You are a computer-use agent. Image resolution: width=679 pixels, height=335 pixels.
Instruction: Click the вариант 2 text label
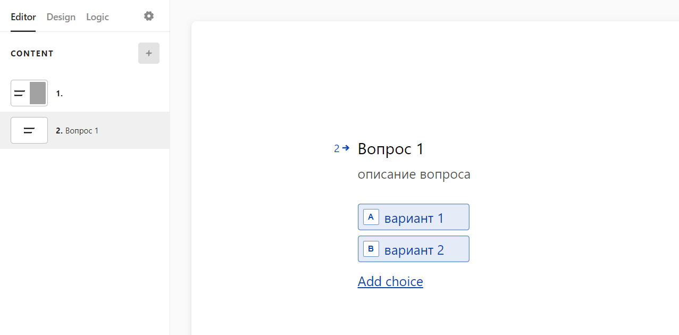[414, 250]
